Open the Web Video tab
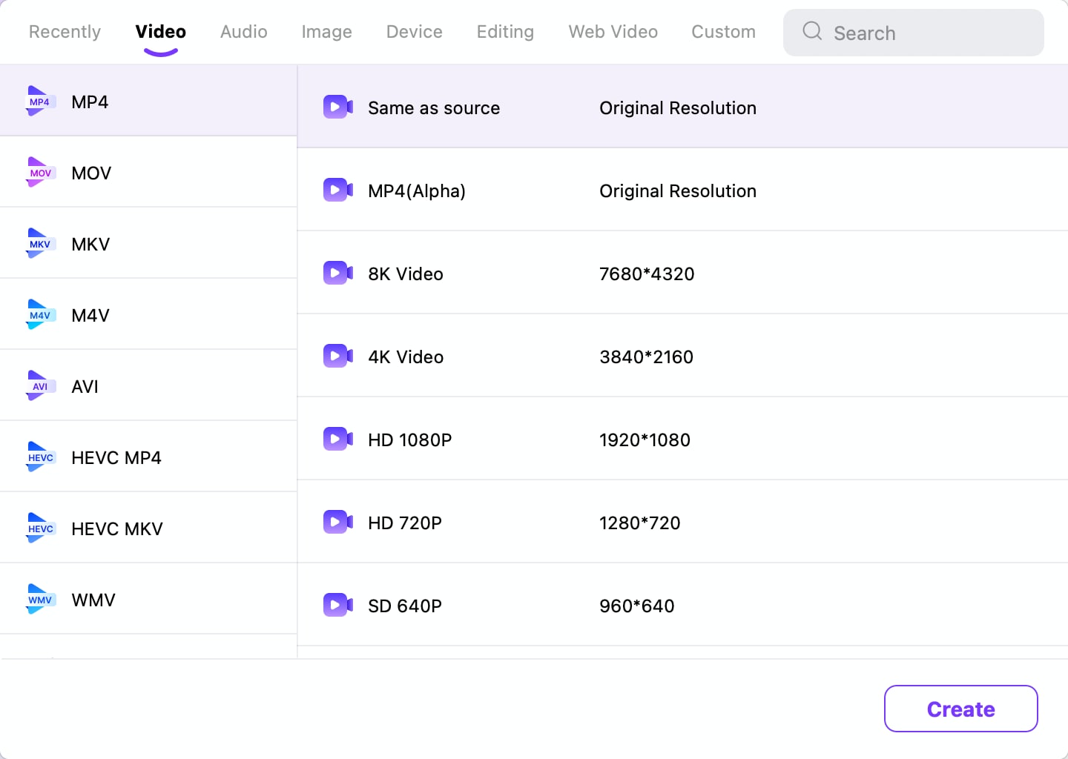Viewport: 1068px width, 759px height. tap(613, 32)
